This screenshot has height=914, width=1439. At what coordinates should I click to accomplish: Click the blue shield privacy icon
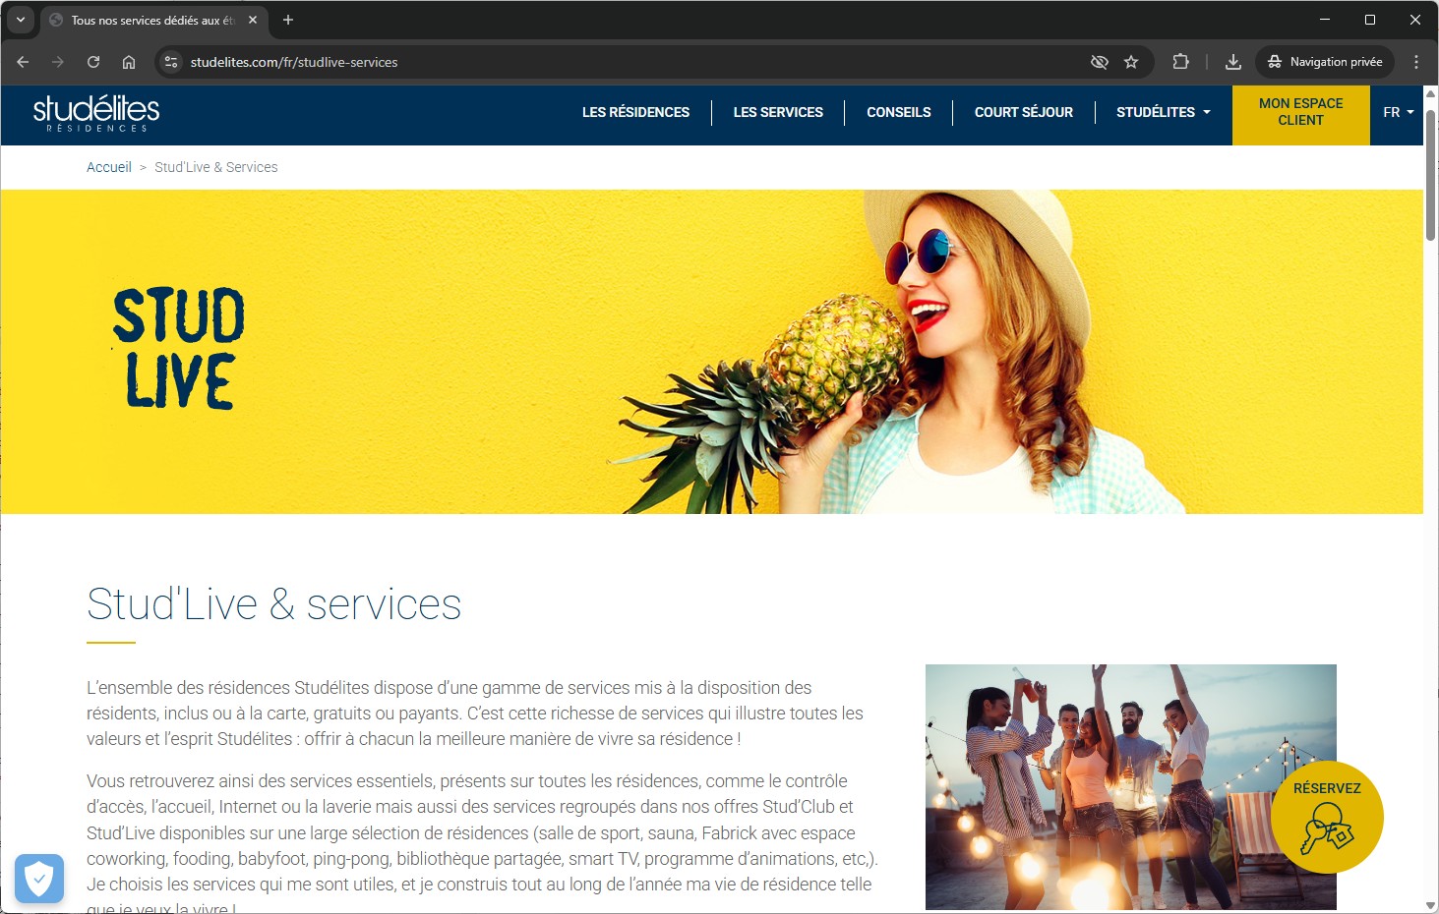(39, 878)
